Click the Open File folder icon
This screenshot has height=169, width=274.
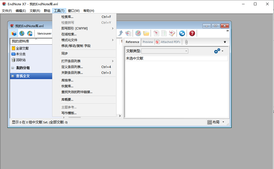146,33
